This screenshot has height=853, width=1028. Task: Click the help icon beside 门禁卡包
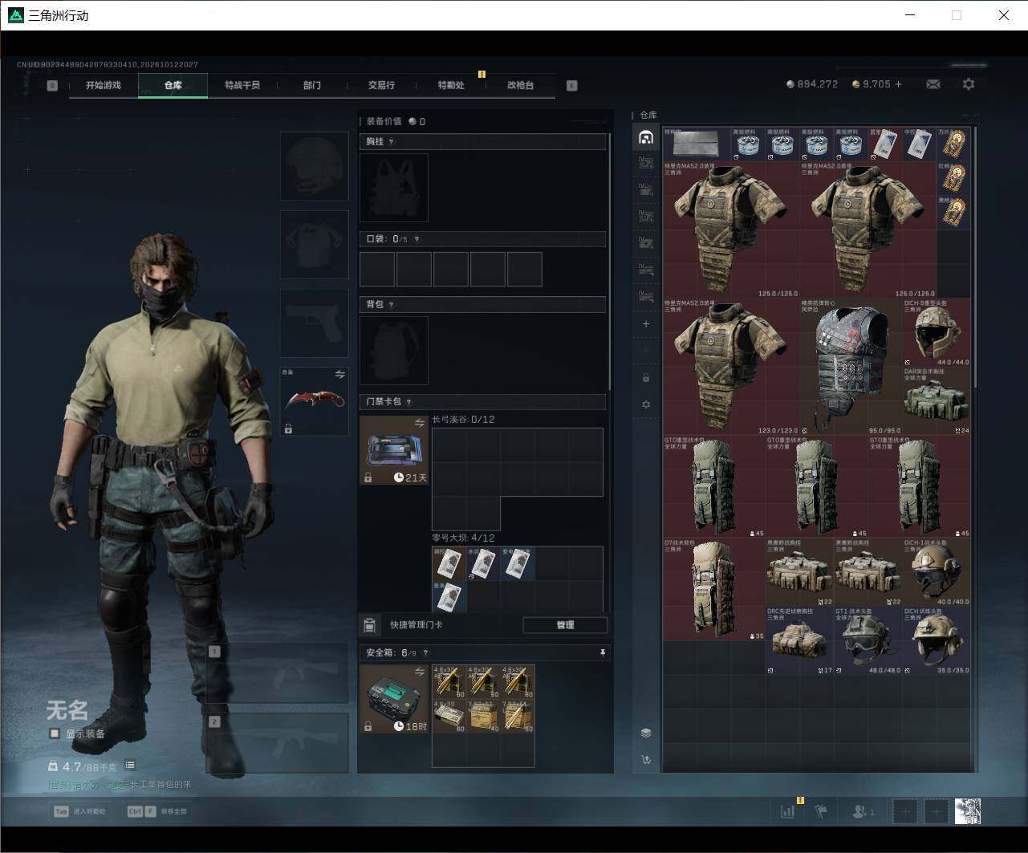(408, 402)
